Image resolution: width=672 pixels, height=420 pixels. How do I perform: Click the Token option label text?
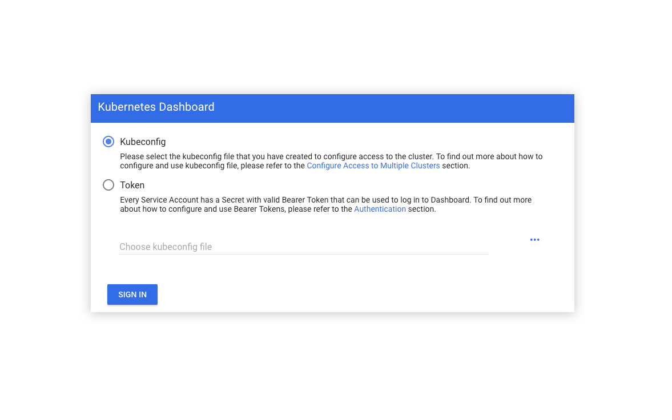(x=132, y=185)
